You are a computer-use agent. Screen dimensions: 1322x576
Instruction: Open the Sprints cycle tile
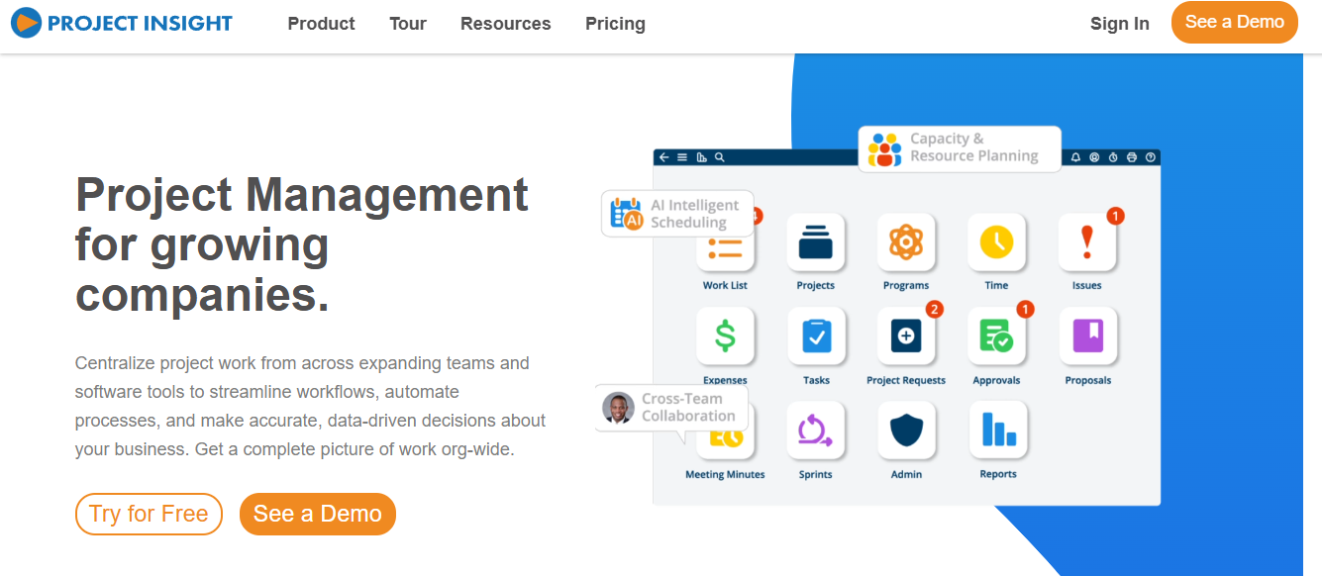tap(816, 431)
